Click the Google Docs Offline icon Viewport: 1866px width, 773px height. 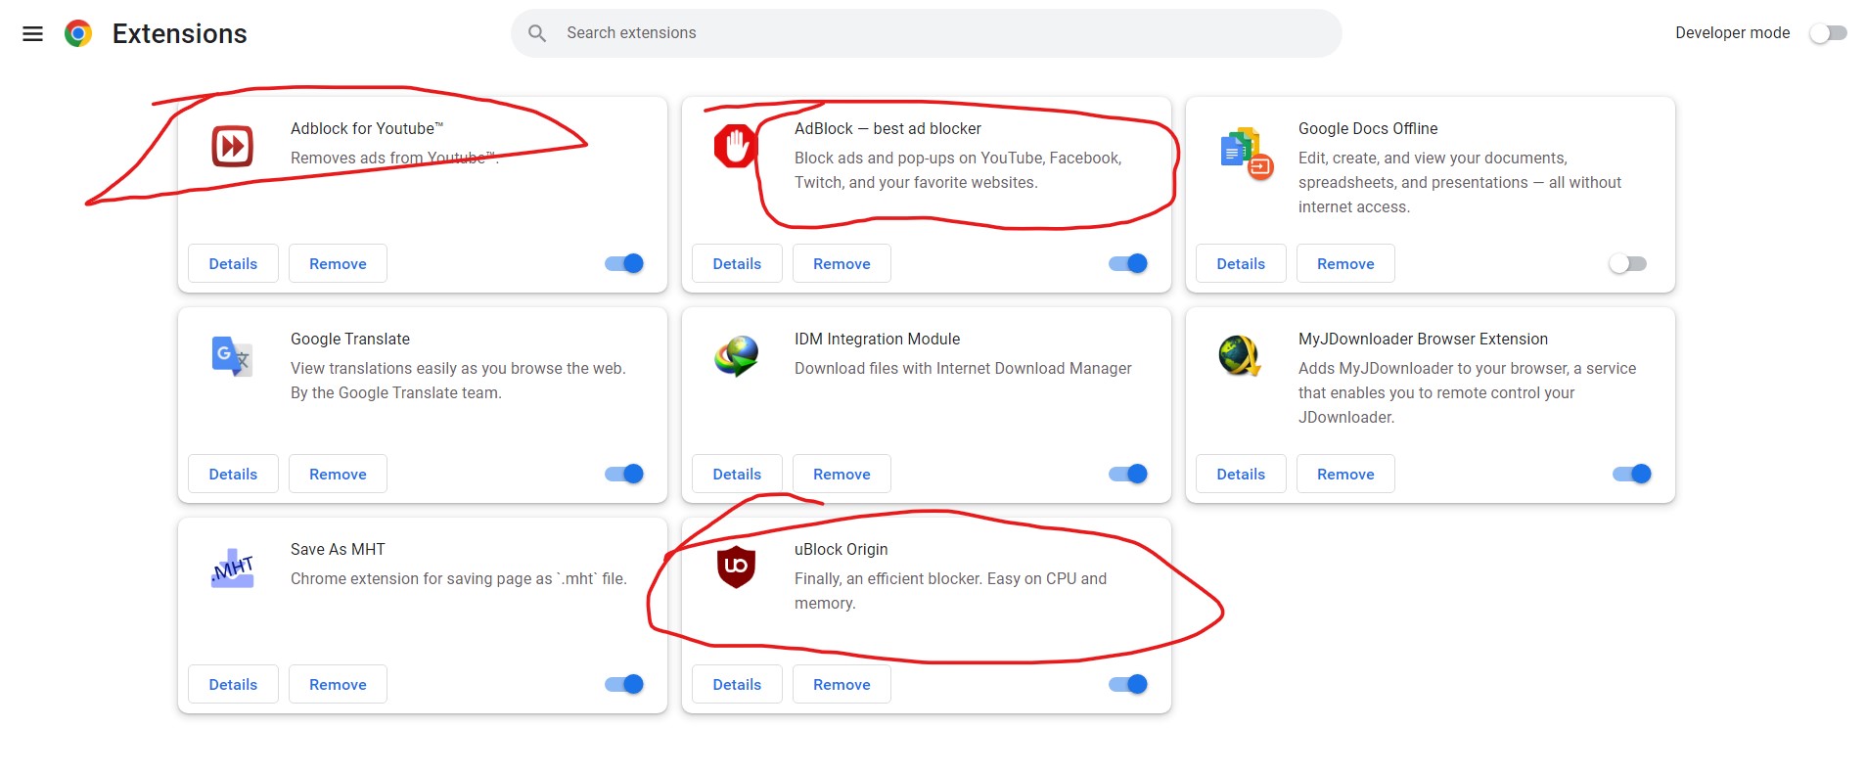[x=1246, y=154]
